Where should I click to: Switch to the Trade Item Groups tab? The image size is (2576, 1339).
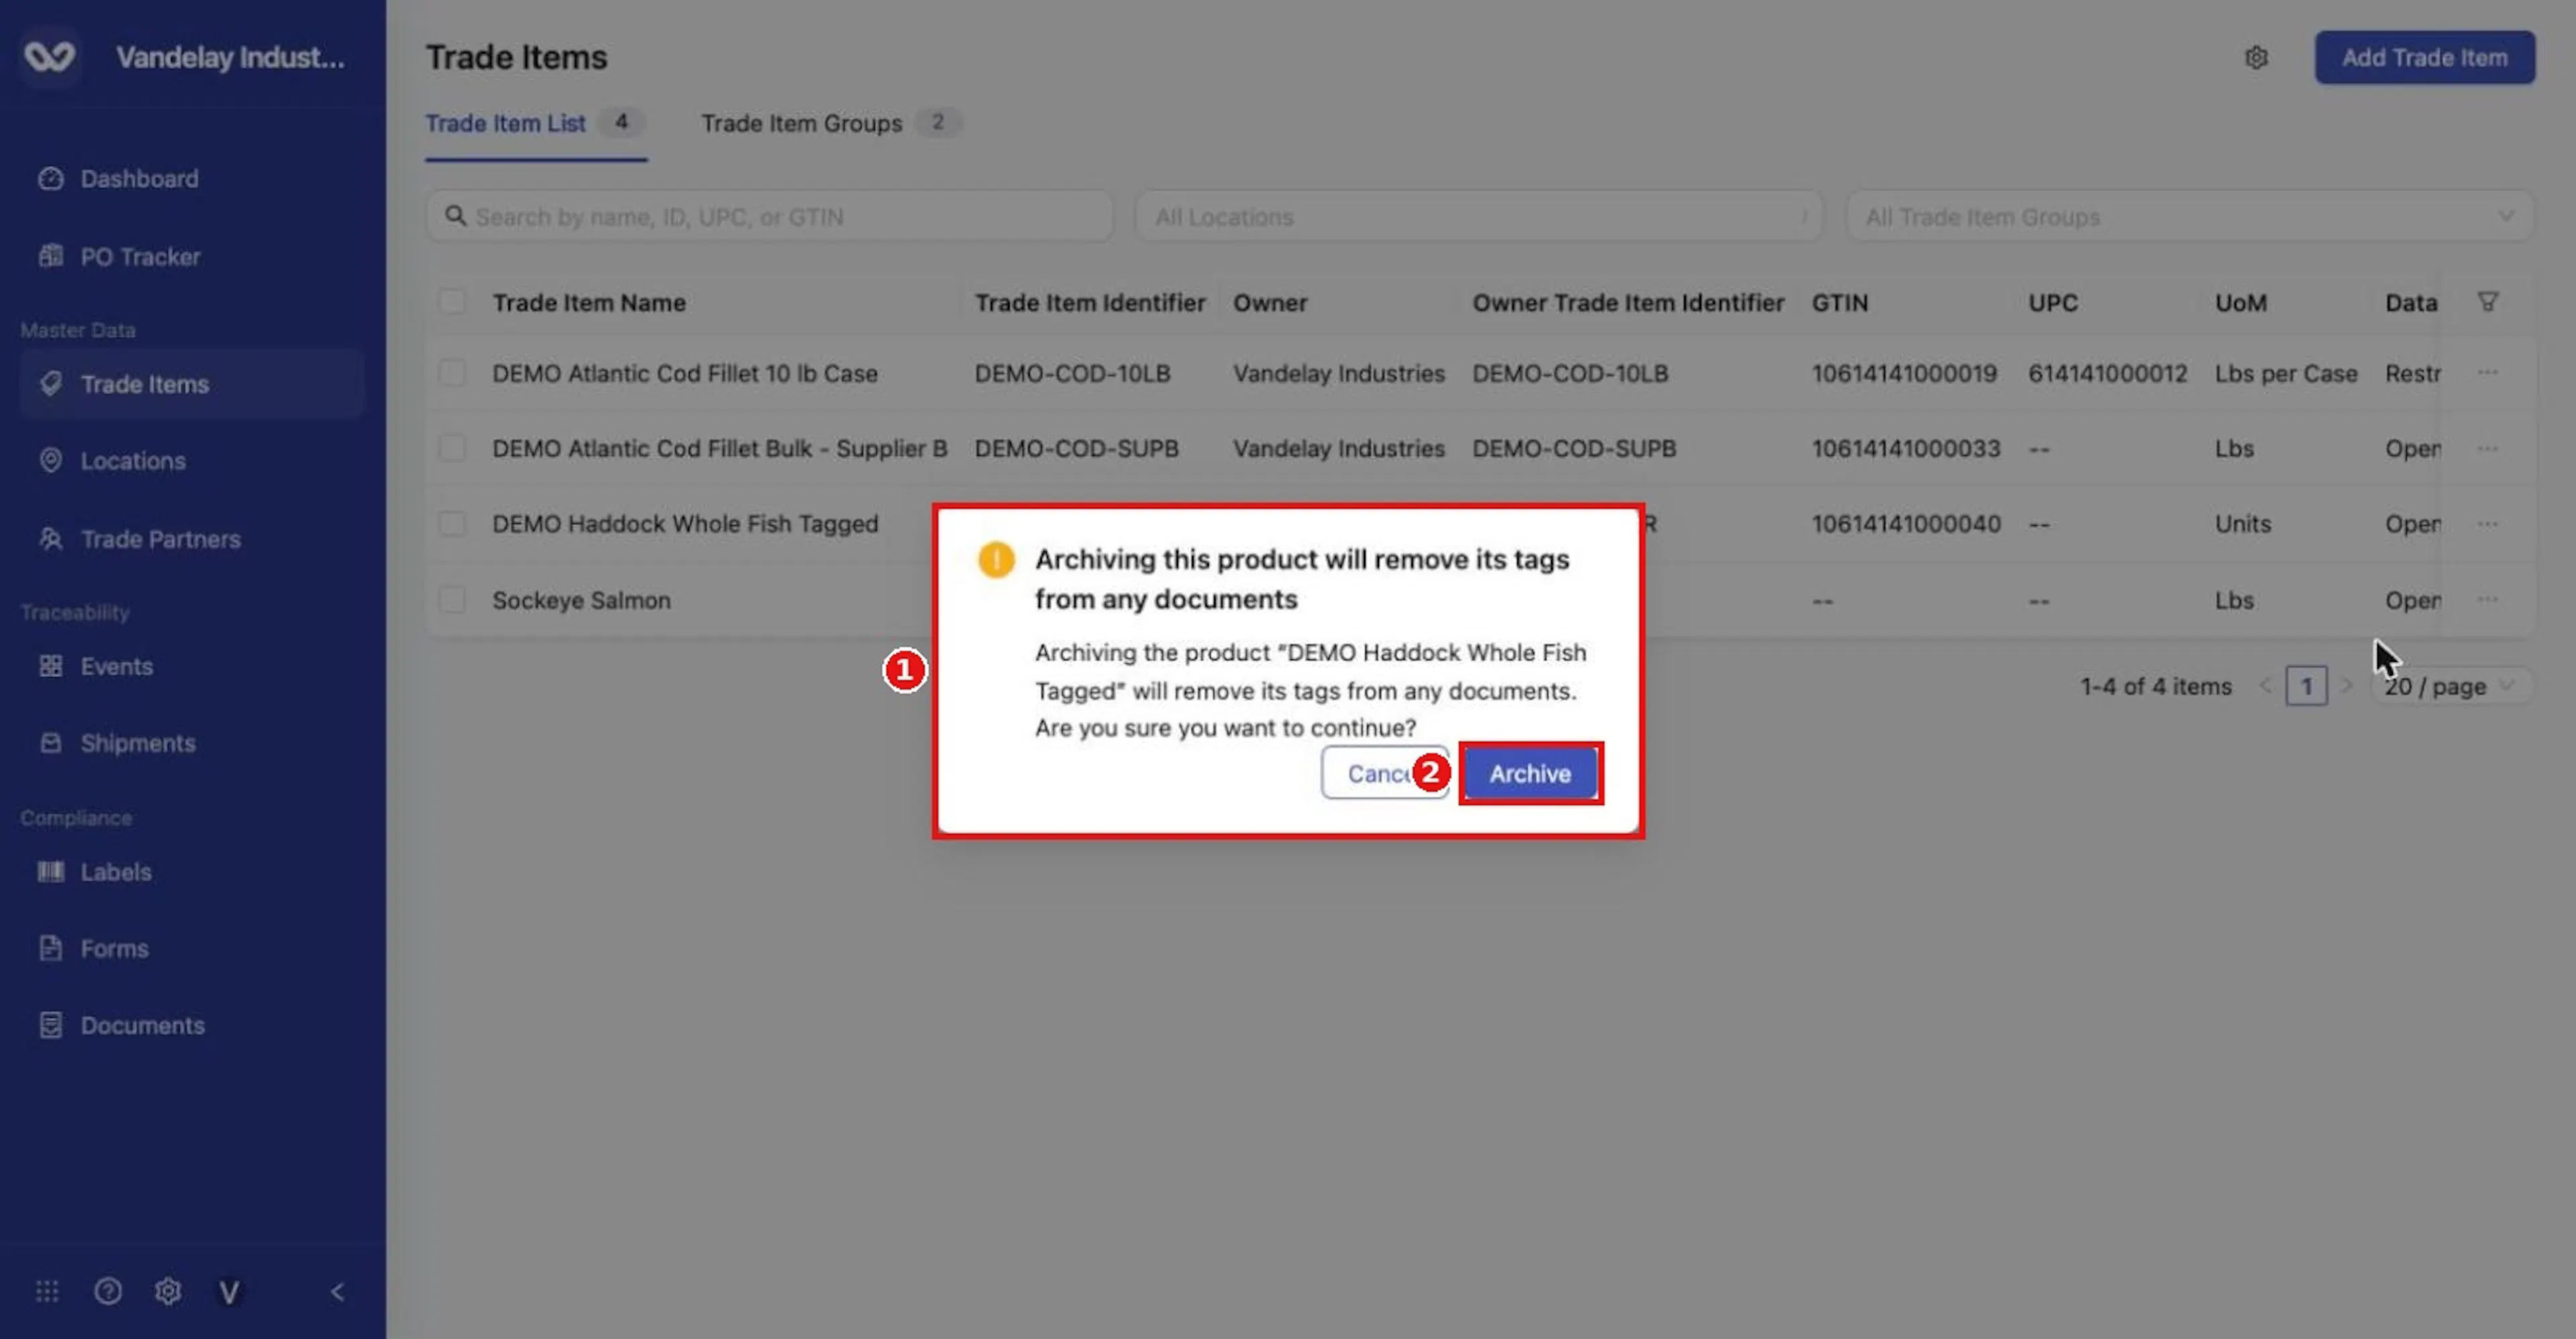(x=832, y=124)
